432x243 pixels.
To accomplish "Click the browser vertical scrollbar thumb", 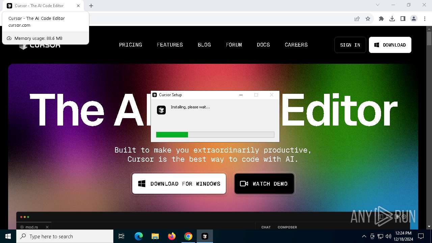I will [429, 38].
